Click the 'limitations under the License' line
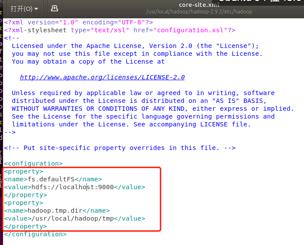Screen dimensions: 304x245 pyautogui.click(x=131, y=124)
